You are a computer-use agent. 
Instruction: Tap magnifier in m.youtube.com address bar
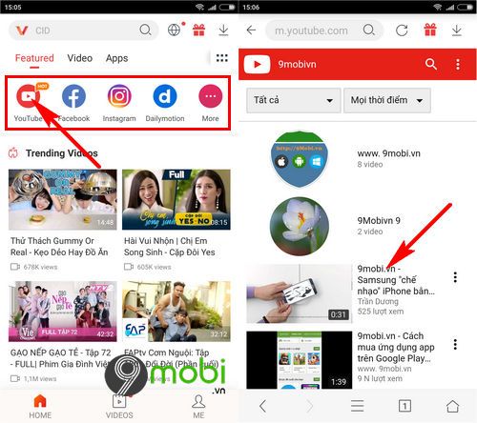(369, 30)
